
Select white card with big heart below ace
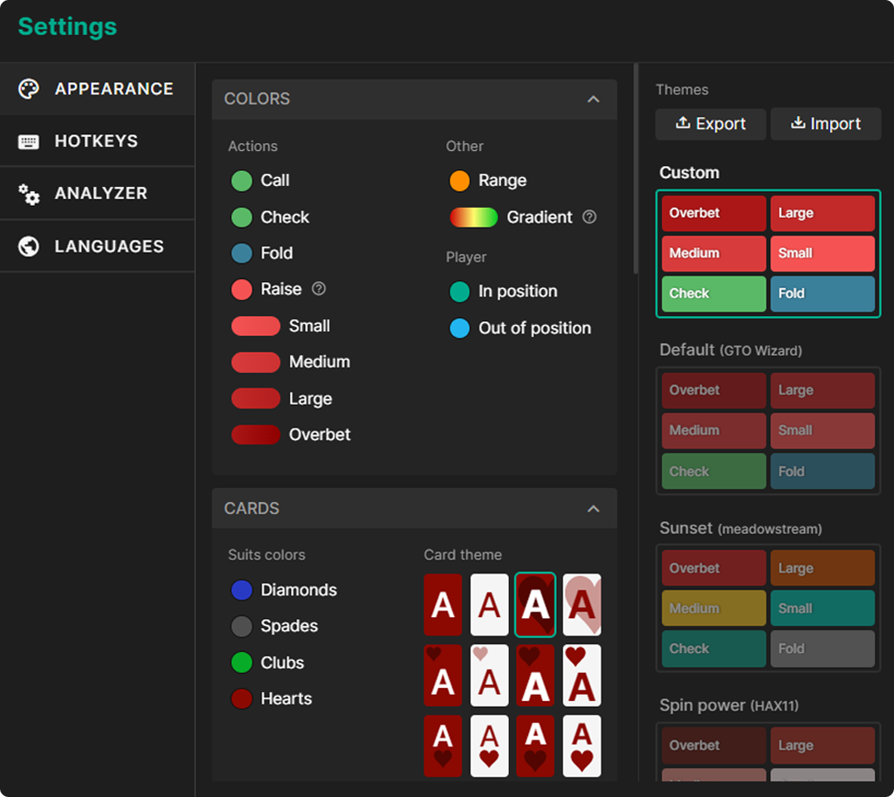[x=582, y=746]
